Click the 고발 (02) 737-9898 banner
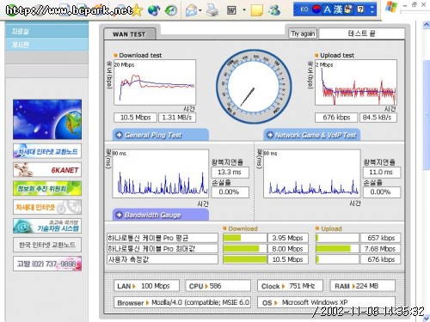Image resolution: width=430 pixels, height=322 pixels. (47, 264)
